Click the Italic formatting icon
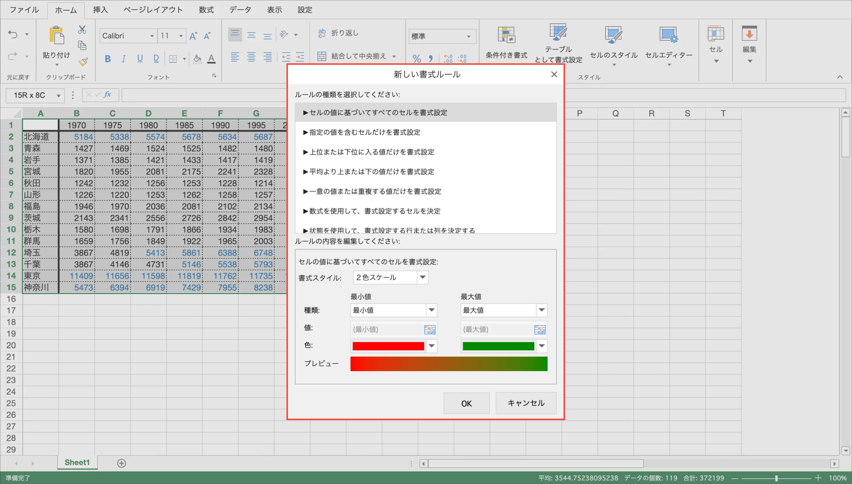The width and height of the screenshot is (852, 484). pos(124,59)
